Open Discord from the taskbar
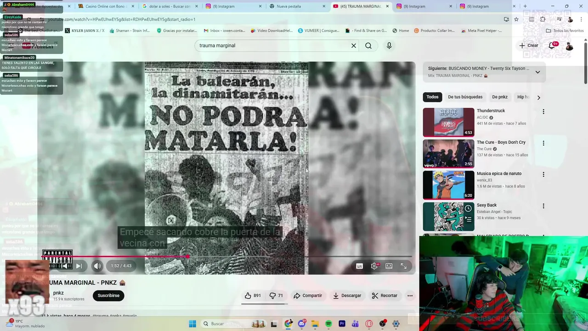Viewport: 588px width, 331px height. [x=302, y=324]
